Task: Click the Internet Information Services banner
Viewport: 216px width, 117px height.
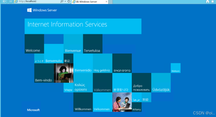Action: (83, 26)
